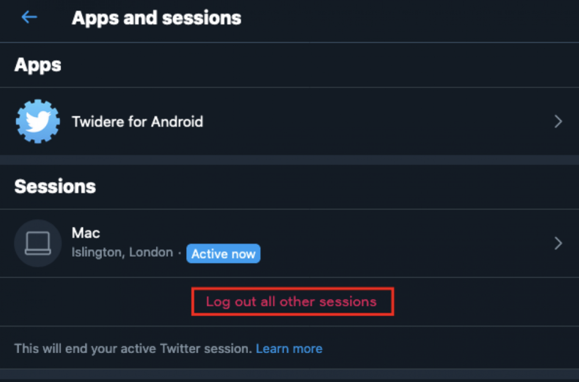This screenshot has width=579, height=382.
Task: Click the Apps section heading
Action: pyautogui.click(x=38, y=65)
